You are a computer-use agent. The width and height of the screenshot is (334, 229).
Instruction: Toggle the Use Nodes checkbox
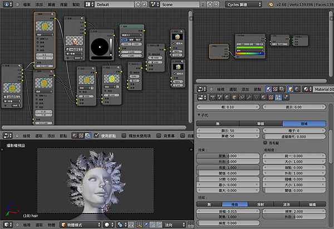tap(96, 135)
